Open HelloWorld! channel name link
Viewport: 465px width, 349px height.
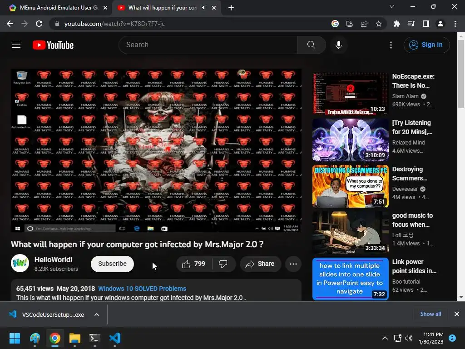[x=54, y=259]
